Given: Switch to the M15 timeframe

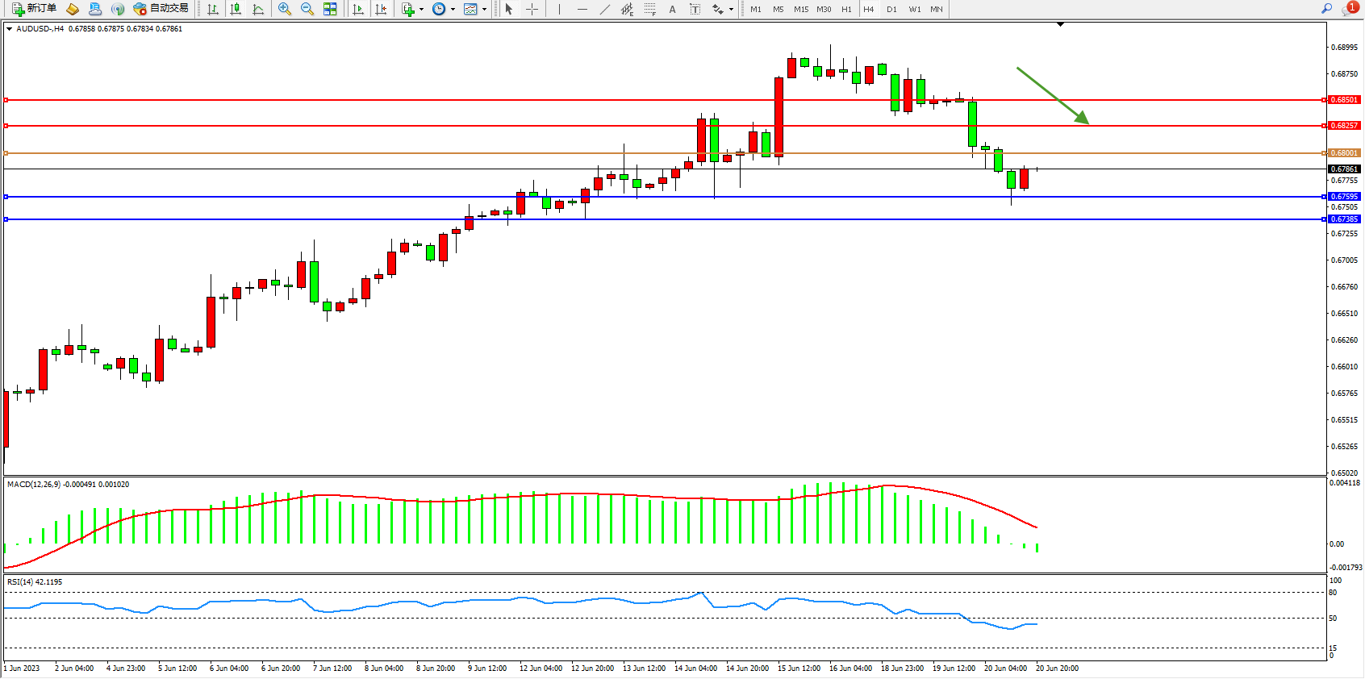Looking at the screenshot, I should point(800,9).
